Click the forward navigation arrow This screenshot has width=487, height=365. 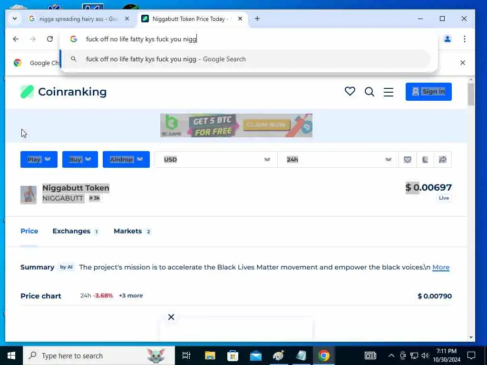(x=33, y=39)
